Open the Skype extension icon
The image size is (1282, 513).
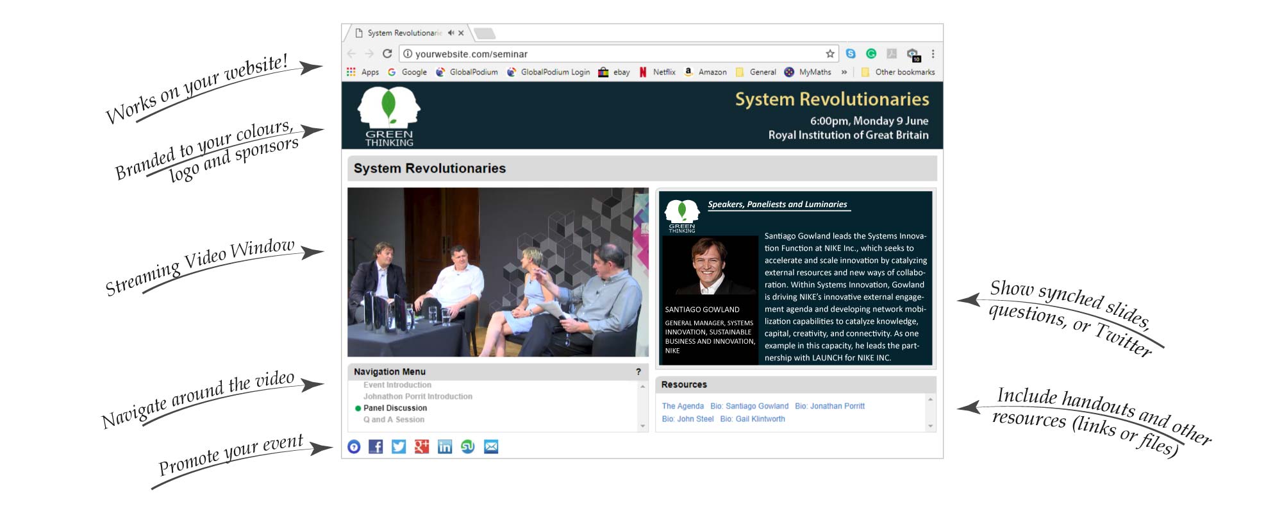(851, 54)
